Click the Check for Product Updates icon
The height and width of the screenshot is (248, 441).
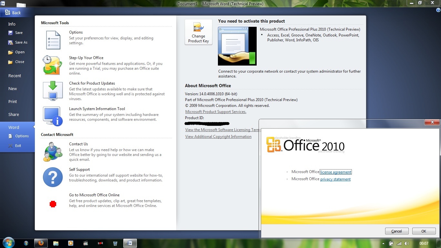[x=53, y=91]
